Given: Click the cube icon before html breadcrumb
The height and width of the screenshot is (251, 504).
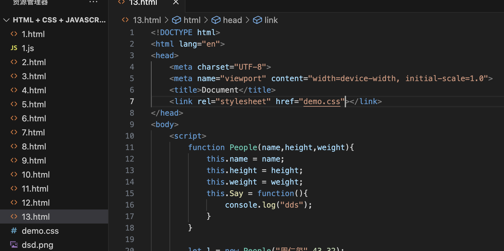Looking at the screenshot, I should pyautogui.click(x=177, y=20).
